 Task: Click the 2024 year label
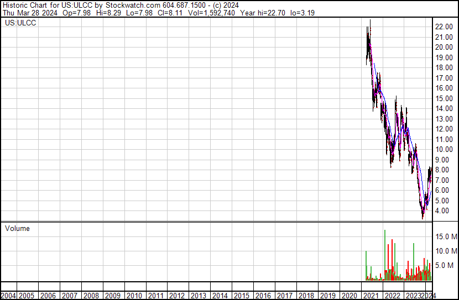(428, 296)
